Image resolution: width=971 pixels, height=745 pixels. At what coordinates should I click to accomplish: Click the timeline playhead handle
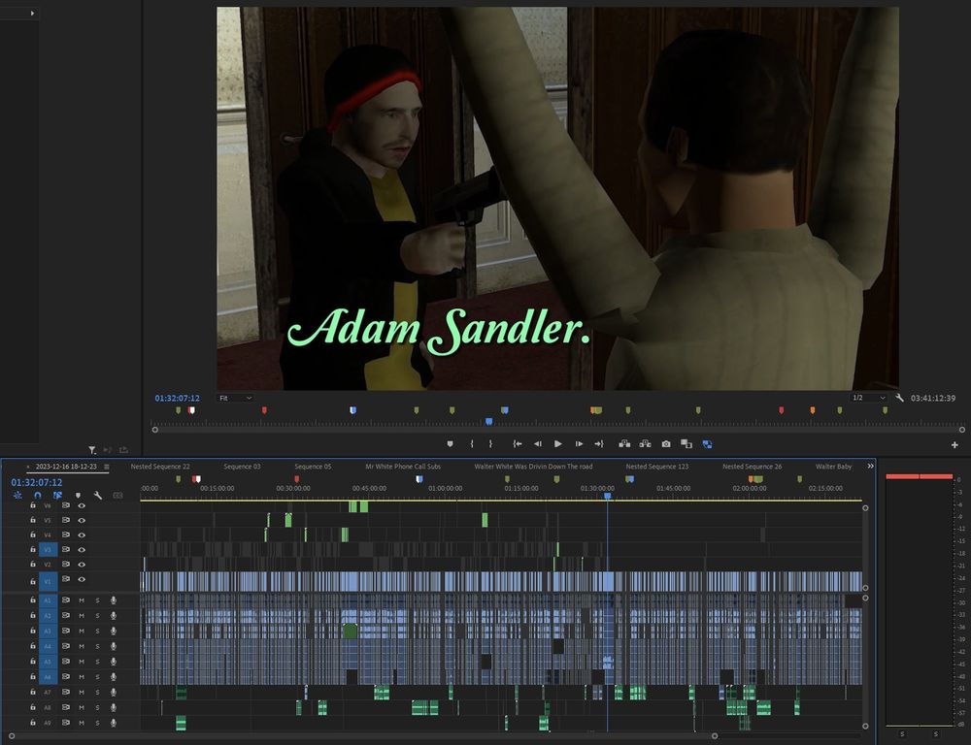click(608, 496)
